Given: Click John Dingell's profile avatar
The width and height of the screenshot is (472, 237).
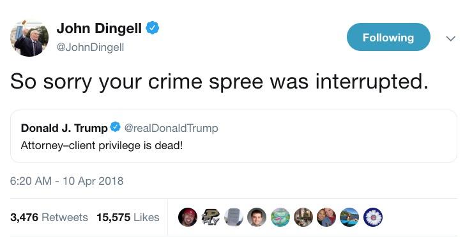Looking at the screenshot, I should [29, 38].
